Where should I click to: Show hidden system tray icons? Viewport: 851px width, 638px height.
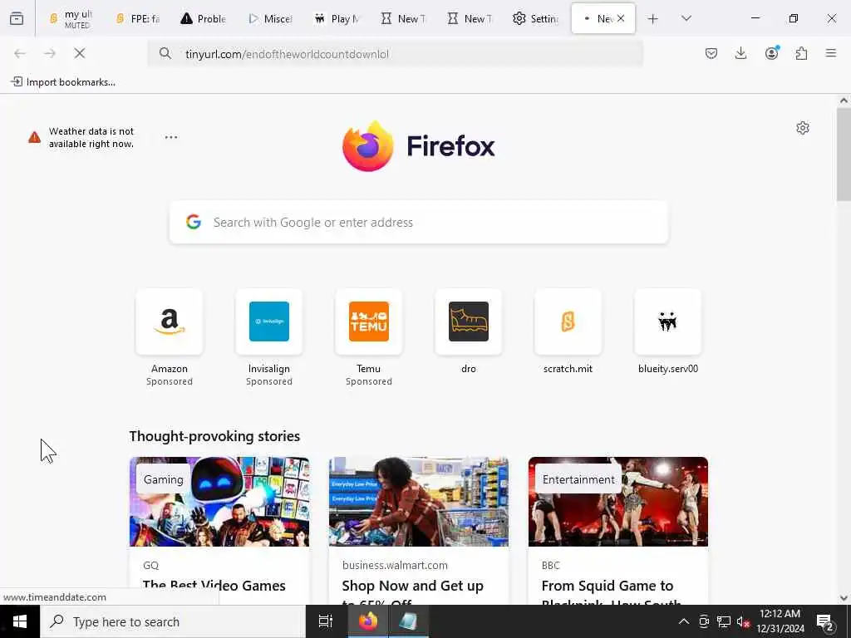pyautogui.click(x=684, y=621)
